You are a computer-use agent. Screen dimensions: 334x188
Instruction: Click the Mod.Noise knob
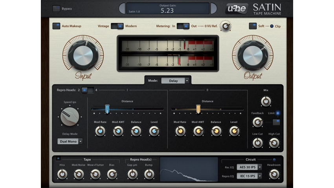pos(79,174)
